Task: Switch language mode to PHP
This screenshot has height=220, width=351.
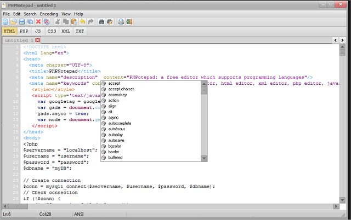Action: coord(25,31)
